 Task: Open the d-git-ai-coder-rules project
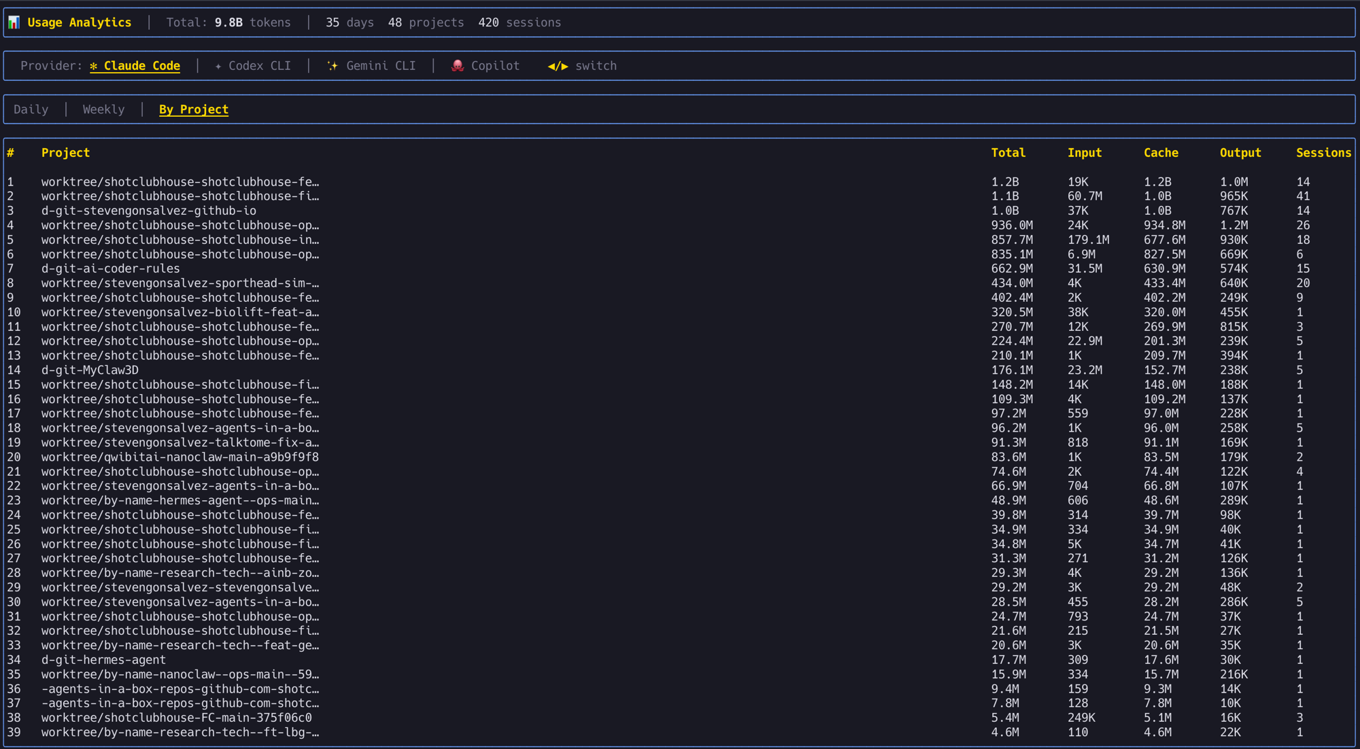pyautogui.click(x=111, y=268)
